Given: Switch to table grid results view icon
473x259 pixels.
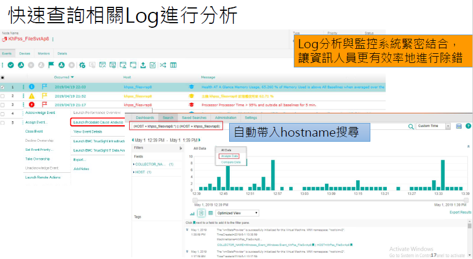Looking at the screenshot, I should click(210, 213).
